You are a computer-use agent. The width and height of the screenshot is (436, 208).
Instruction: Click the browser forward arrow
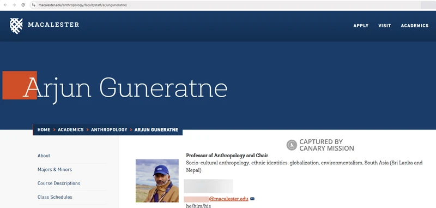click(x=14, y=5)
